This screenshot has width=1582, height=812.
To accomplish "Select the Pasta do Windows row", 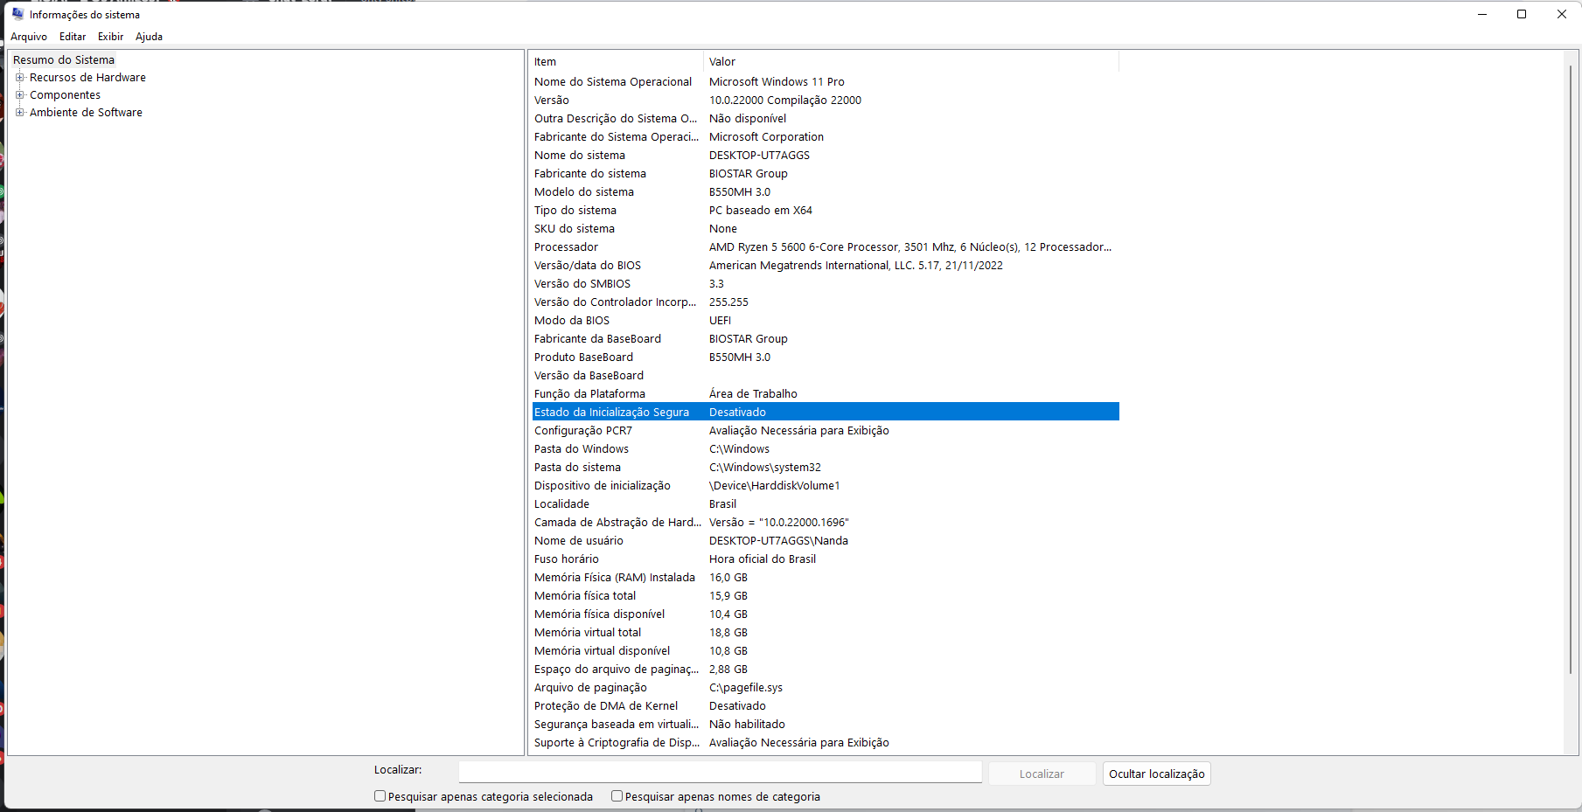I will [826, 449].
